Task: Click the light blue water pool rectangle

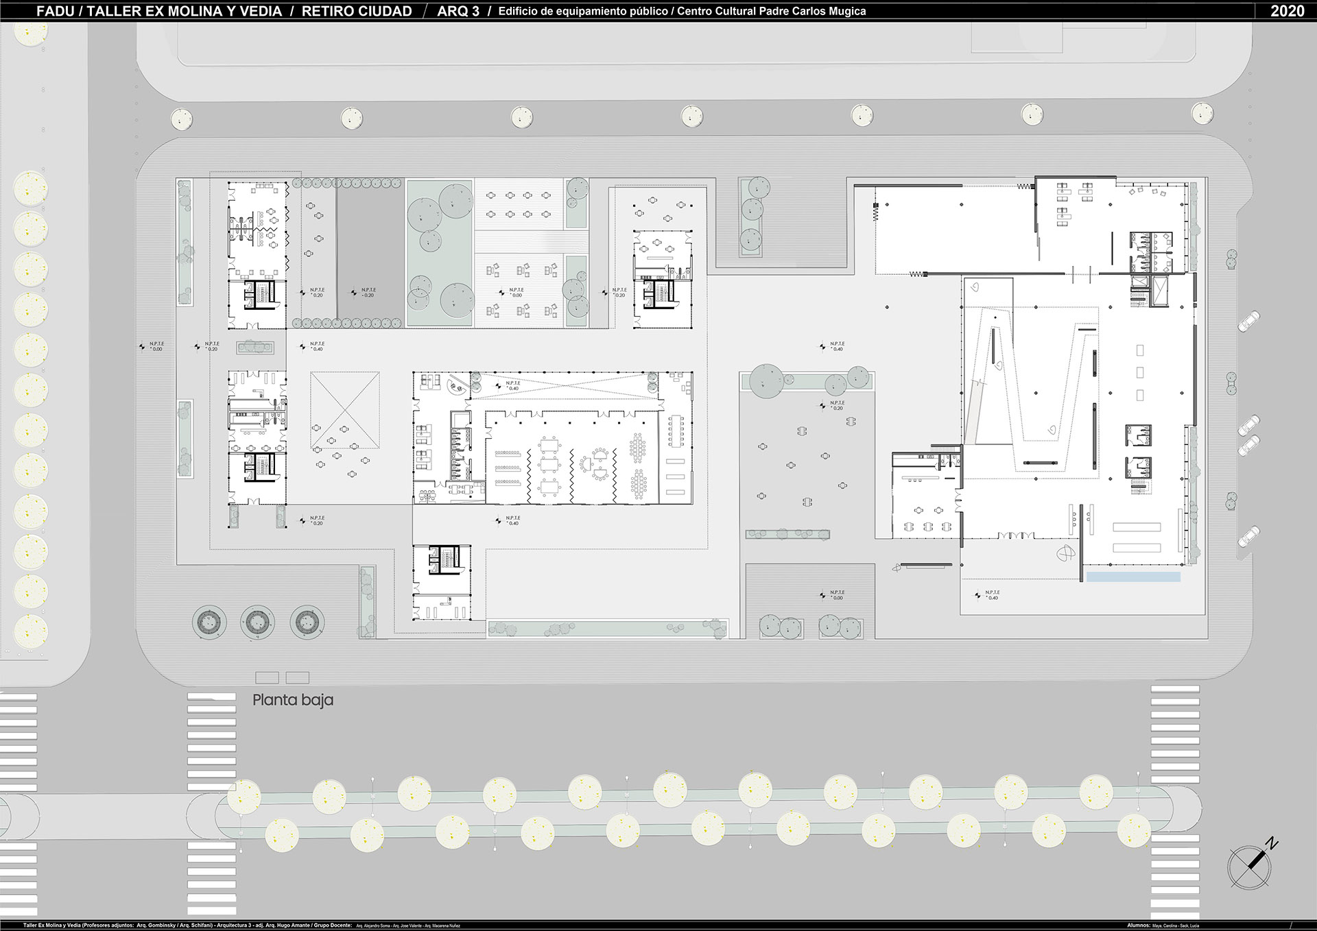Action: [1133, 577]
